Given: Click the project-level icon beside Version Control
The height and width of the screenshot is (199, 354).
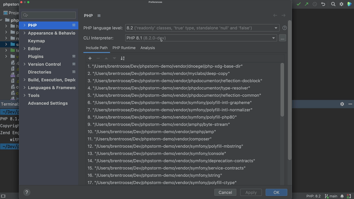Looking at the screenshot, I should click(74, 64).
